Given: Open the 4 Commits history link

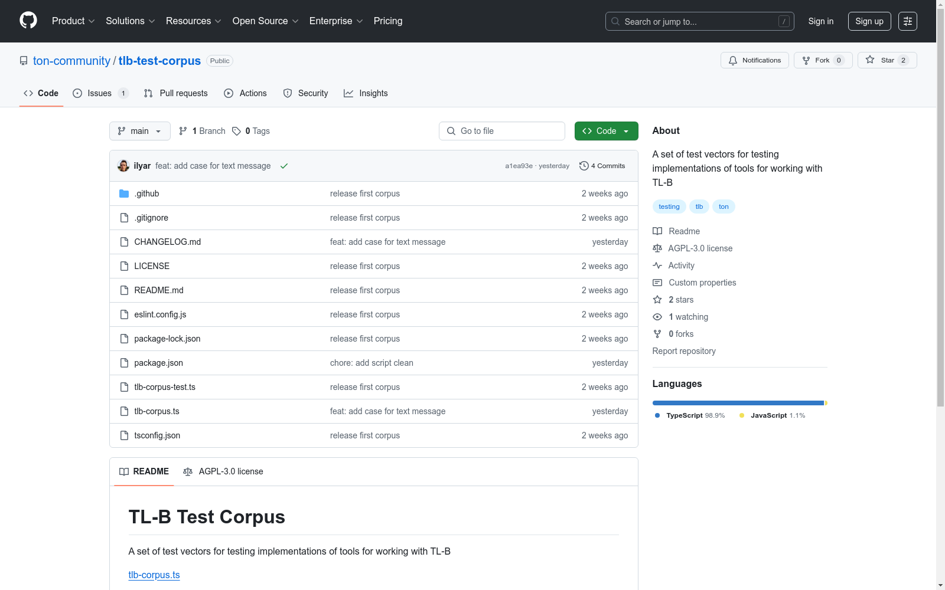Looking at the screenshot, I should (x=602, y=166).
